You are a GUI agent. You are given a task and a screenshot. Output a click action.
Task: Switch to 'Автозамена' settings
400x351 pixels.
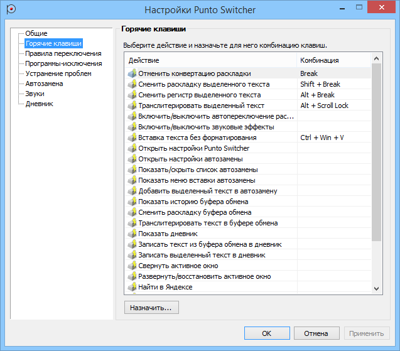[44, 84]
